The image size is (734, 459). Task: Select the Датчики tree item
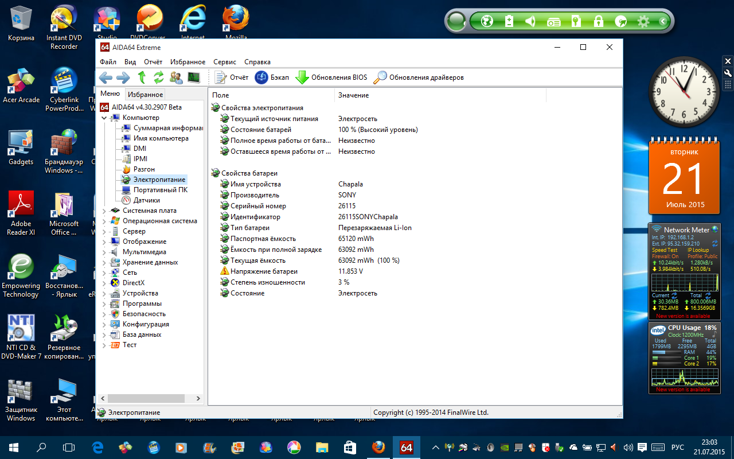coord(141,200)
